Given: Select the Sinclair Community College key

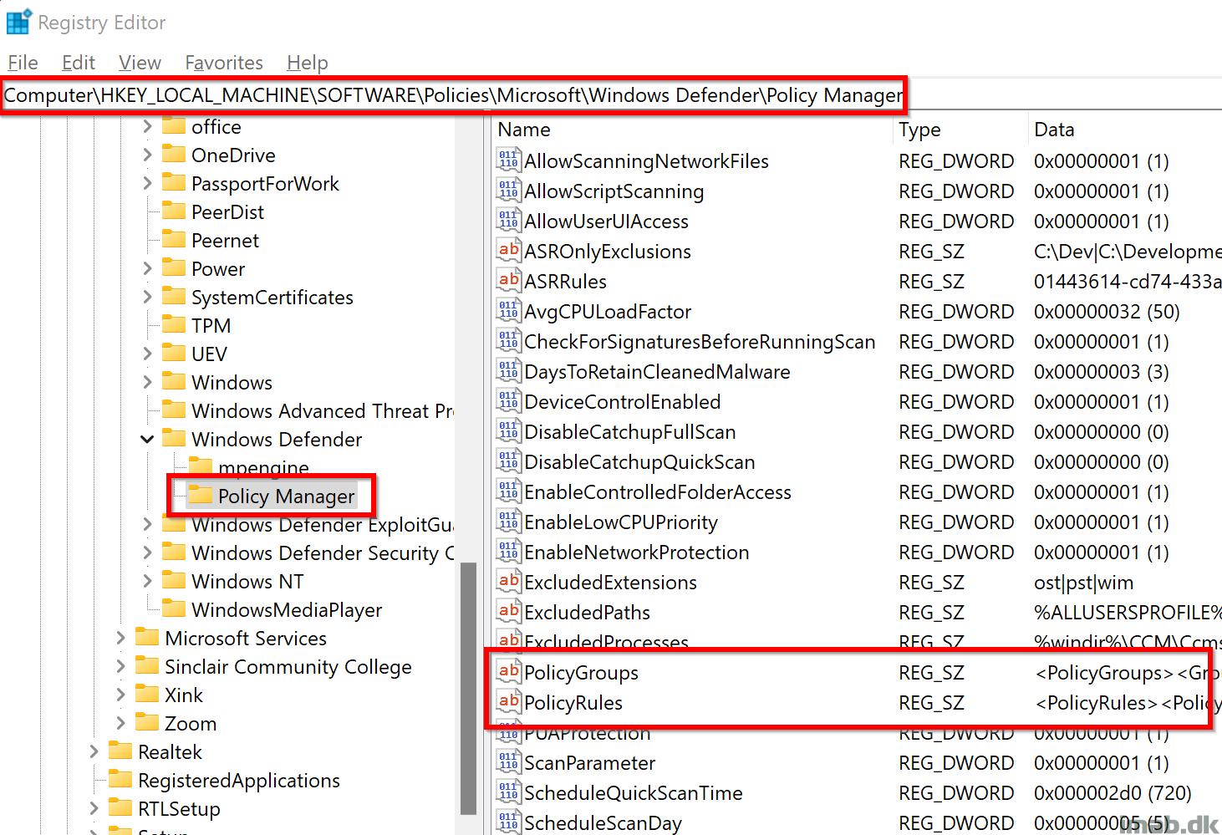Looking at the screenshot, I should coord(288,666).
